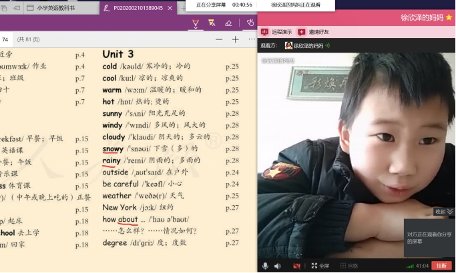Enter fullscreen with the 全屏 button

pyautogui.click(x=319, y=266)
